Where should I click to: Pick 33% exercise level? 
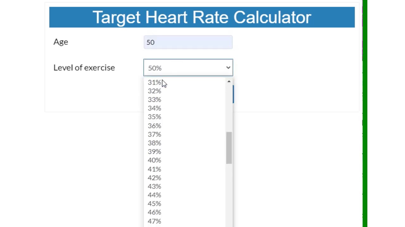click(154, 100)
